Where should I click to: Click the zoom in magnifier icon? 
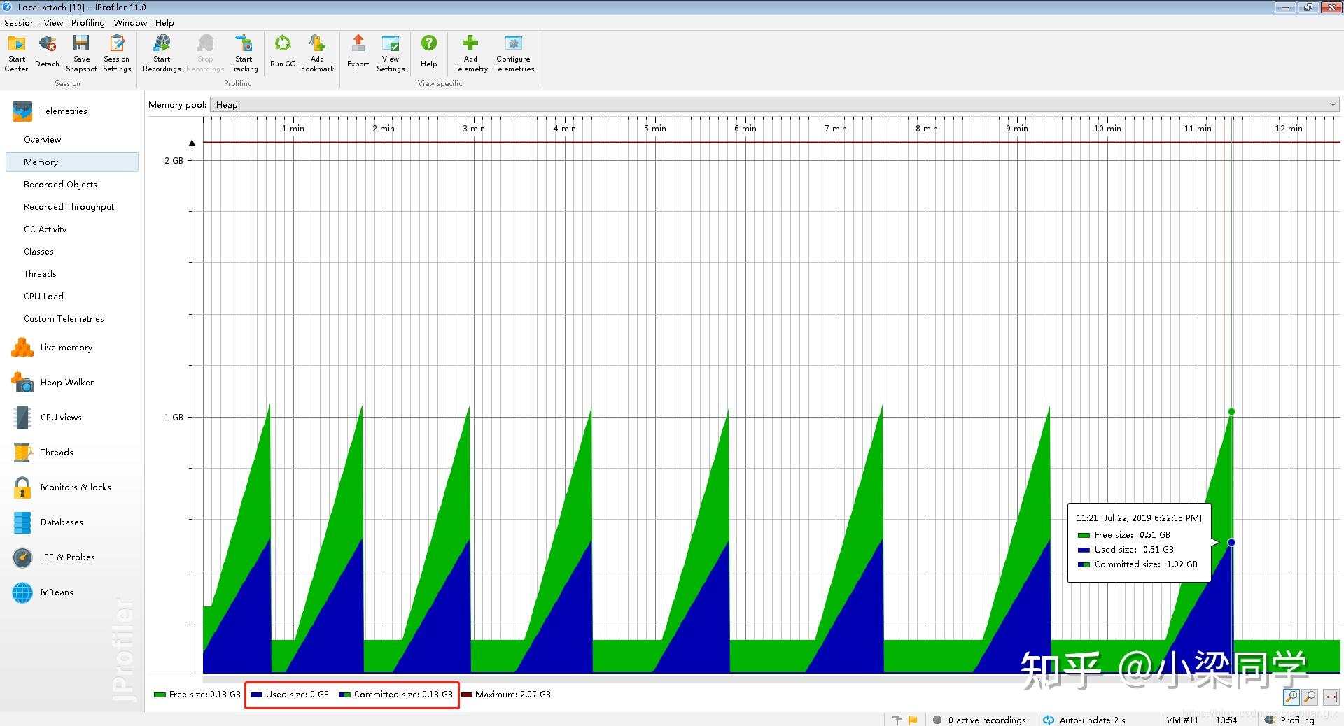pos(1291,697)
